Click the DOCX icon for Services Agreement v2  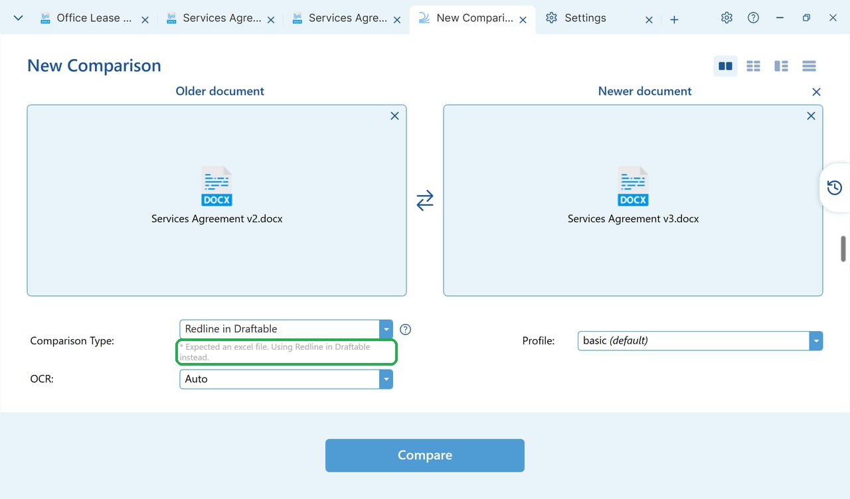(217, 186)
